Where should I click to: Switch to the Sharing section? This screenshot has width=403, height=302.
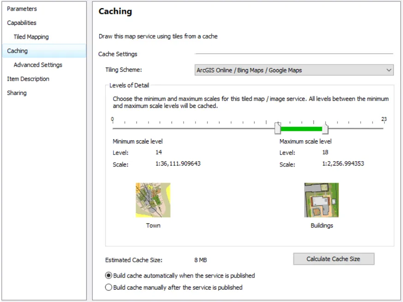pos(17,93)
